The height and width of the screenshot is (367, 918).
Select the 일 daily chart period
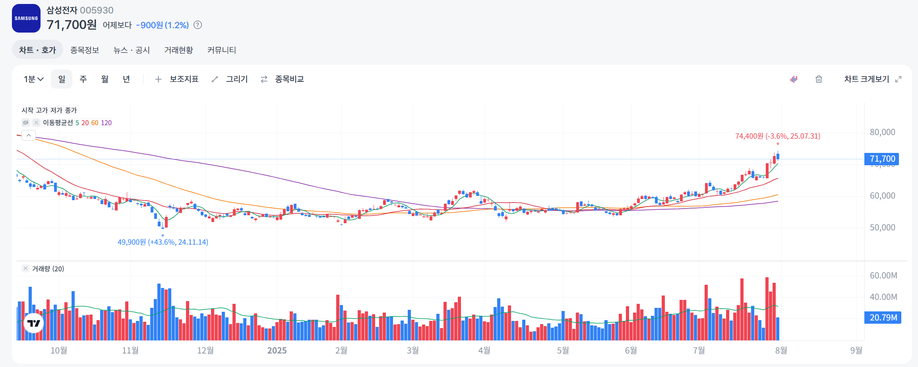pos(62,79)
